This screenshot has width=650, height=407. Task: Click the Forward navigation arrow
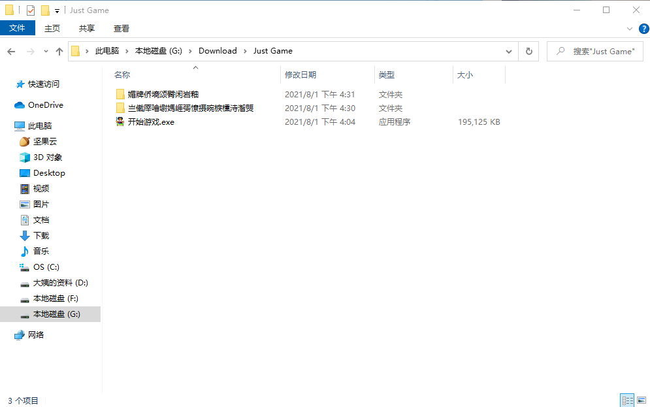[30, 52]
